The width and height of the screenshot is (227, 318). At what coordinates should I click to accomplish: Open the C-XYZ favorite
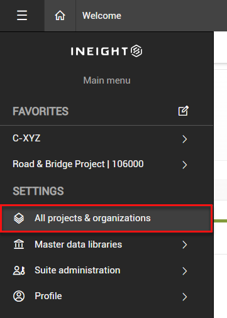(x=106, y=138)
